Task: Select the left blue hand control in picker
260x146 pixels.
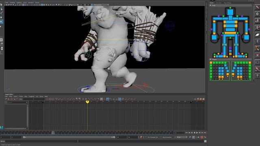Action: coord(214,37)
